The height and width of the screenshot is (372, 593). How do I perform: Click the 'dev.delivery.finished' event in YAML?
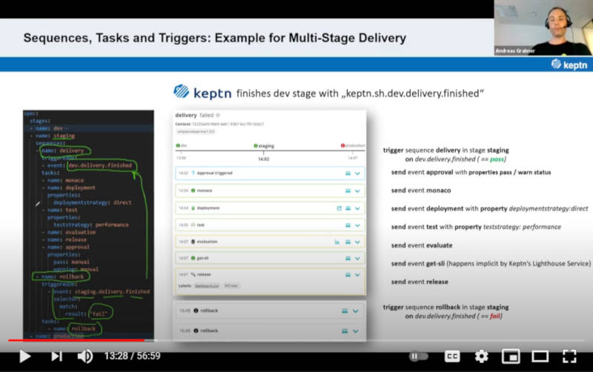(x=100, y=165)
